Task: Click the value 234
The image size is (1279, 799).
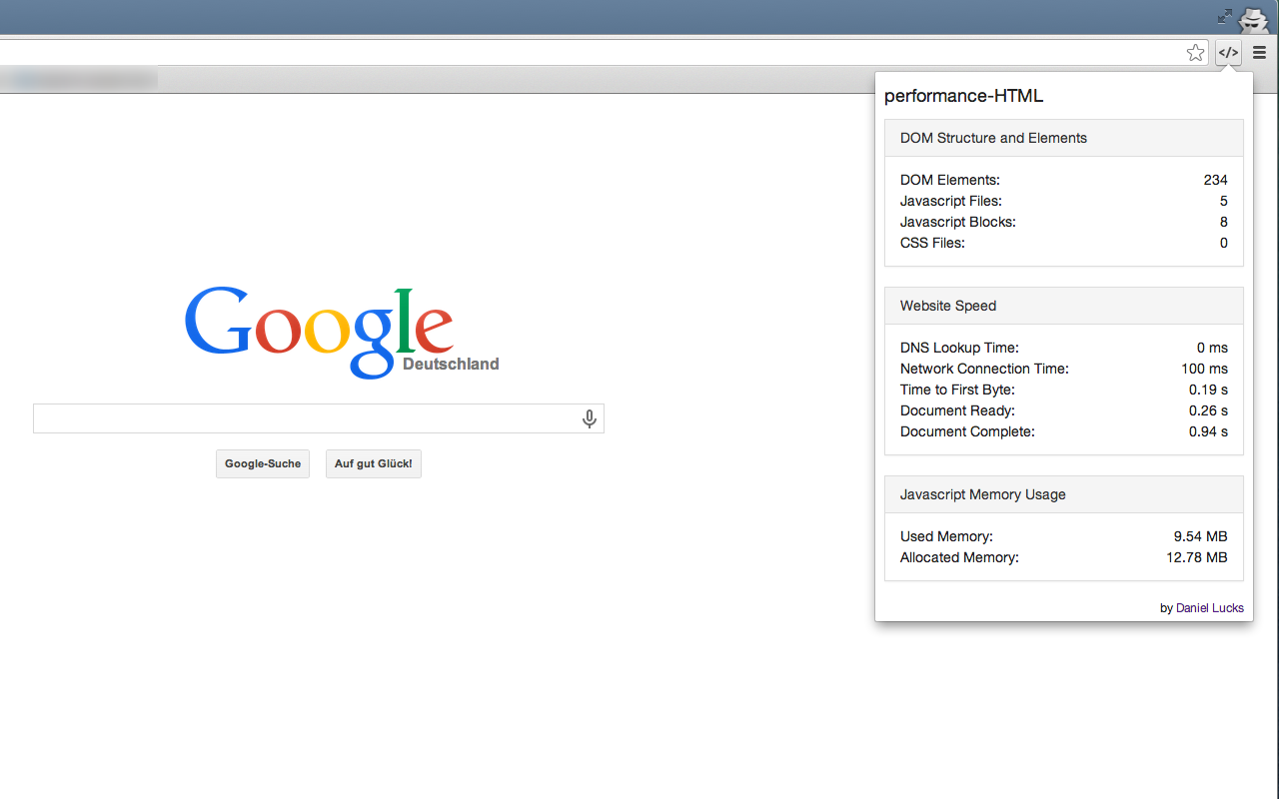Action: pos(1215,180)
